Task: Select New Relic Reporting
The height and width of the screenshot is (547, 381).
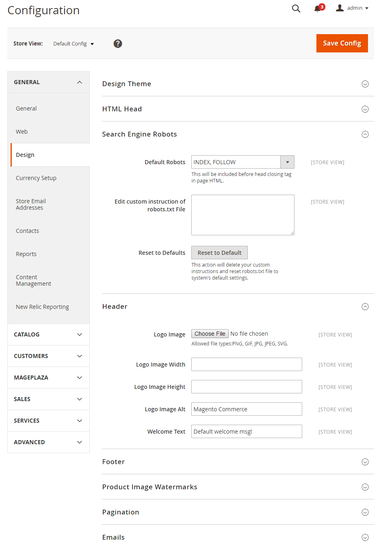Action: [x=42, y=306]
